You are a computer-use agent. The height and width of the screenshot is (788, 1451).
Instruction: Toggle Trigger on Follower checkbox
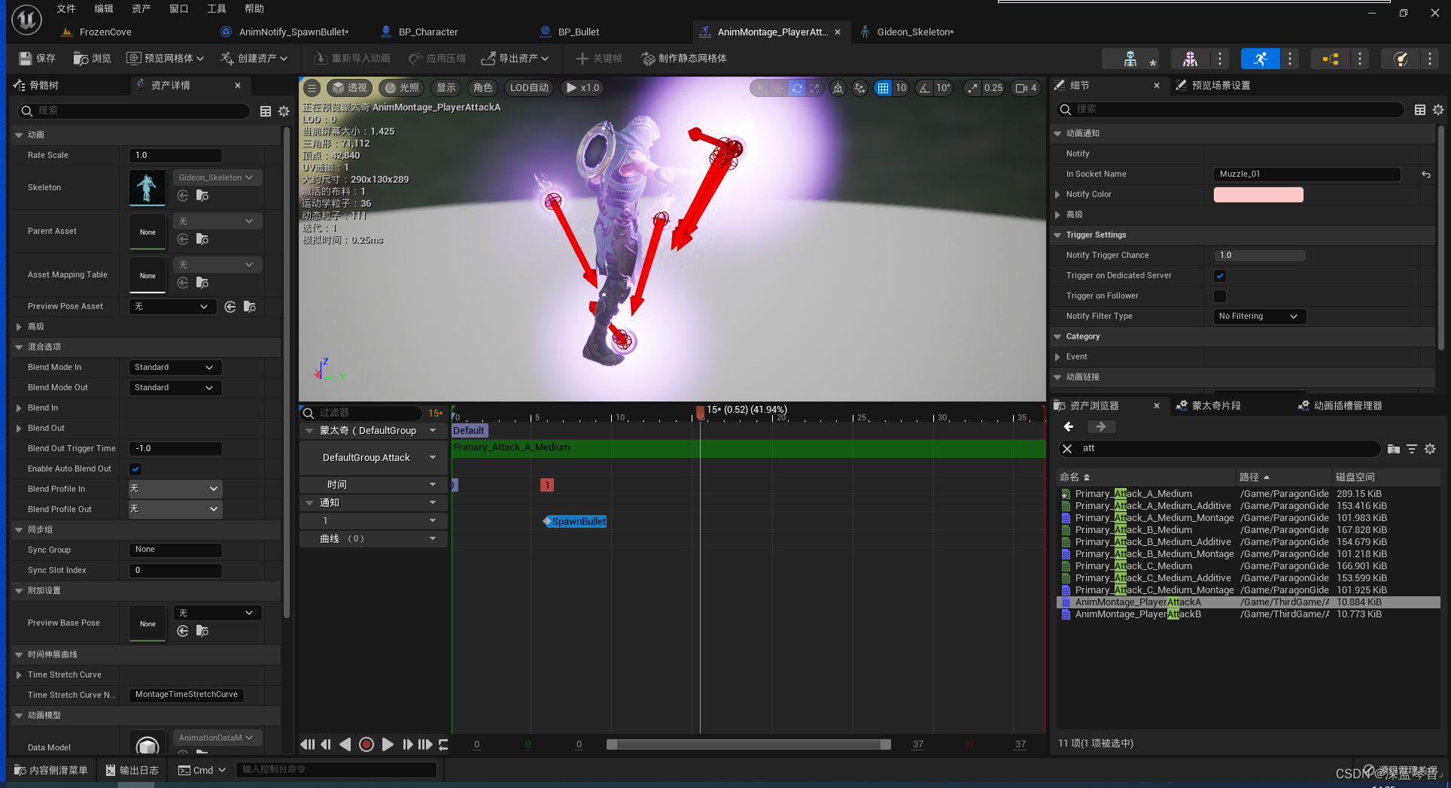[1220, 296]
